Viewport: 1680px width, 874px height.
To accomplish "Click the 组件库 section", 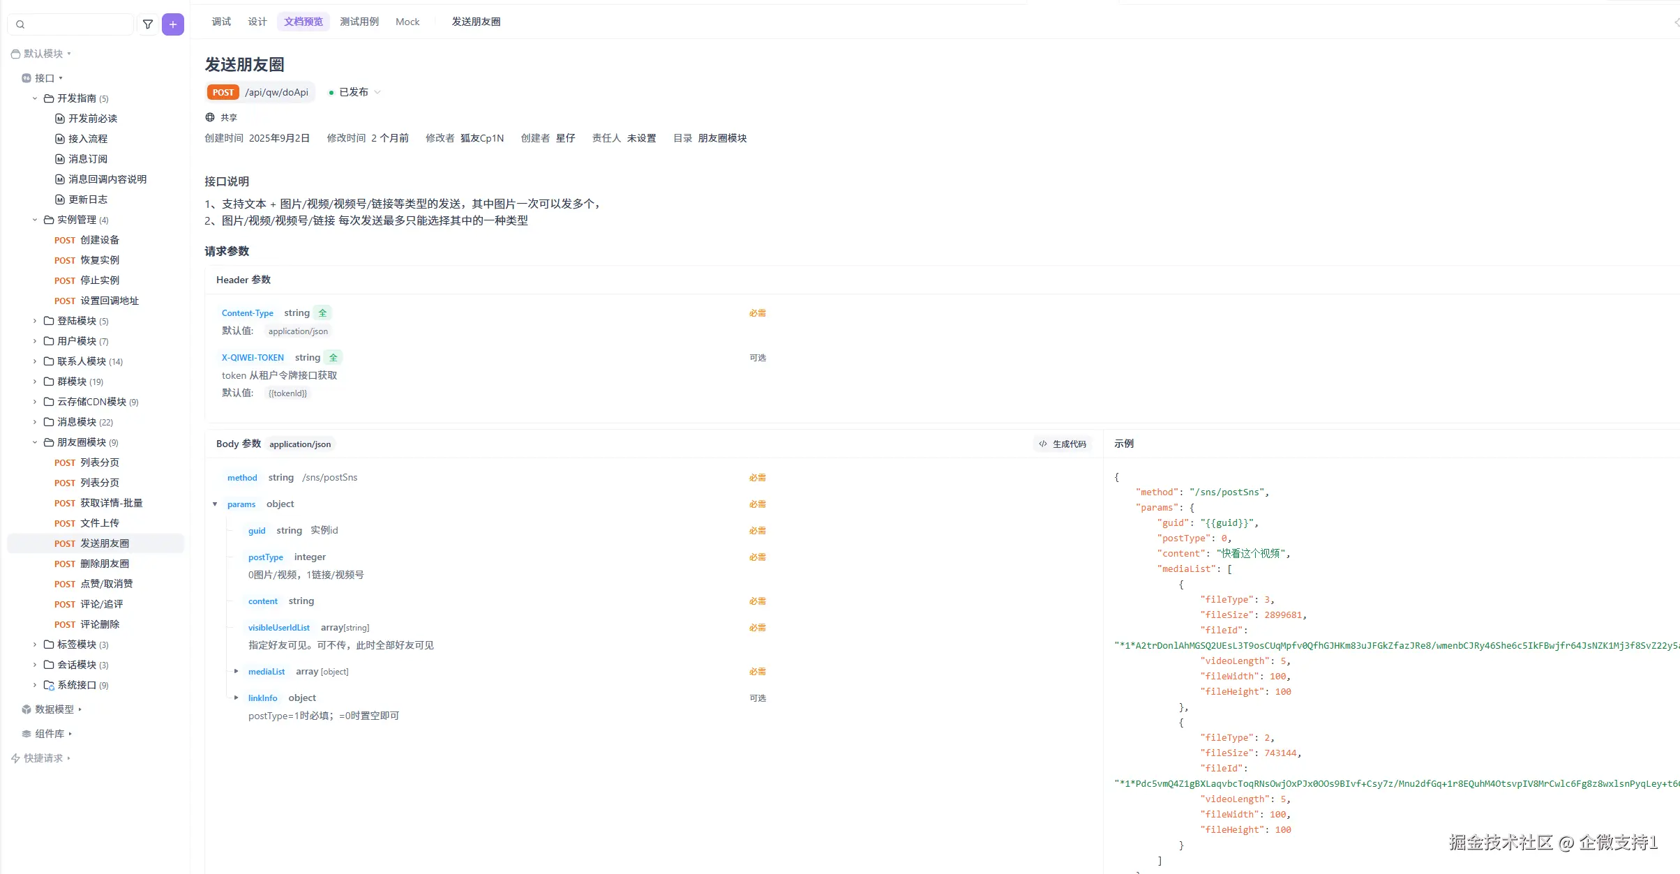I will pyautogui.click(x=49, y=734).
